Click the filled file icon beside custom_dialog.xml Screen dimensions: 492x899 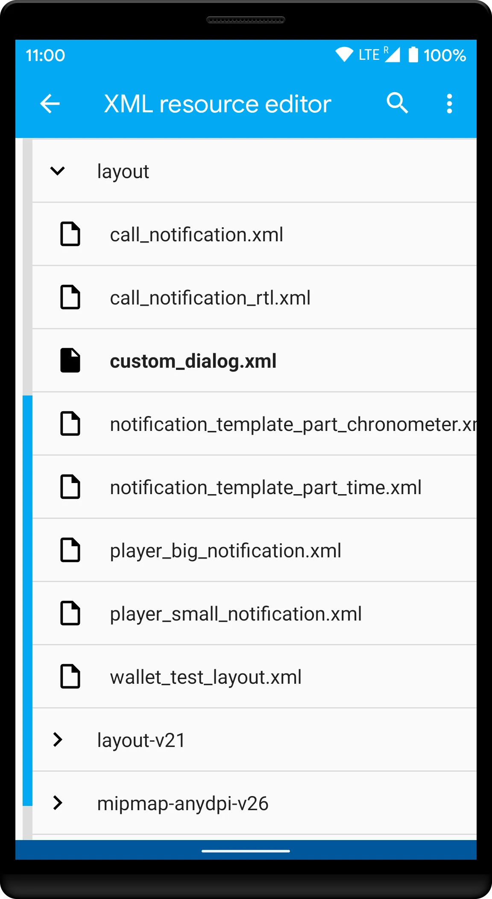point(70,360)
